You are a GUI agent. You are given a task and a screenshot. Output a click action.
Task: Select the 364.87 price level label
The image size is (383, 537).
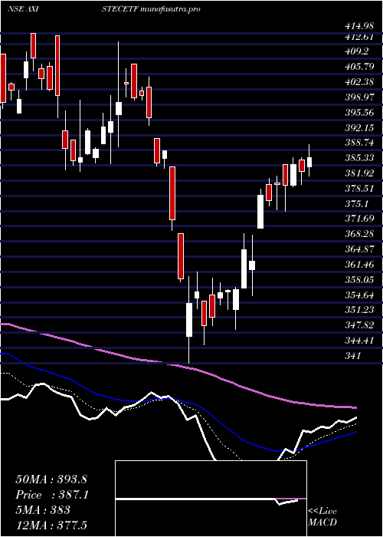pos(359,249)
